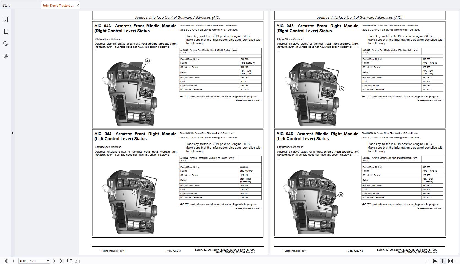Screen dimensions: 460x264
Task: Click 'See SCC 040' line under AIC 045
Action: pyautogui.click(x=391, y=30)
